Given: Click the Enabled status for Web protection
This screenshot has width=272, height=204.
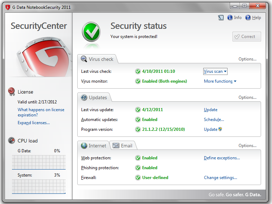Looking at the screenshot, I should 150,158.
